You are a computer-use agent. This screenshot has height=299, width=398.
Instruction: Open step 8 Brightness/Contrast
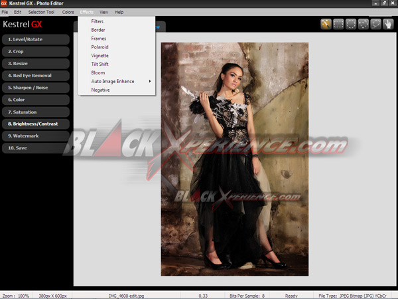[36, 124]
